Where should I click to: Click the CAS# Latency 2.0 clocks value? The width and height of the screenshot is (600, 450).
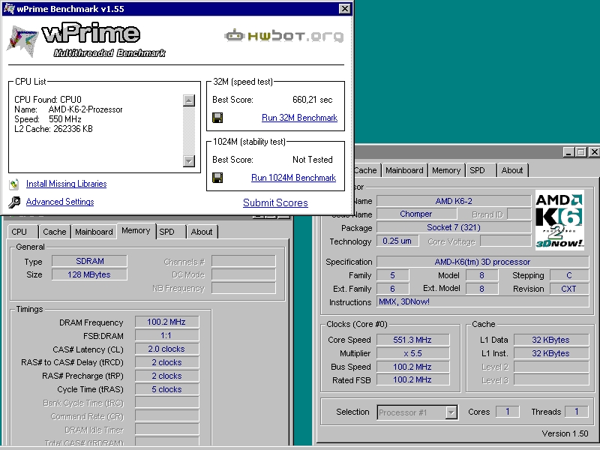(166, 349)
